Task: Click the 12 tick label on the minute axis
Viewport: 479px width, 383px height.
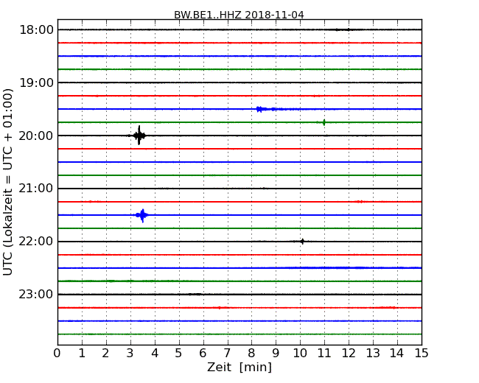Action: pyautogui.click(x=349, y=354)
